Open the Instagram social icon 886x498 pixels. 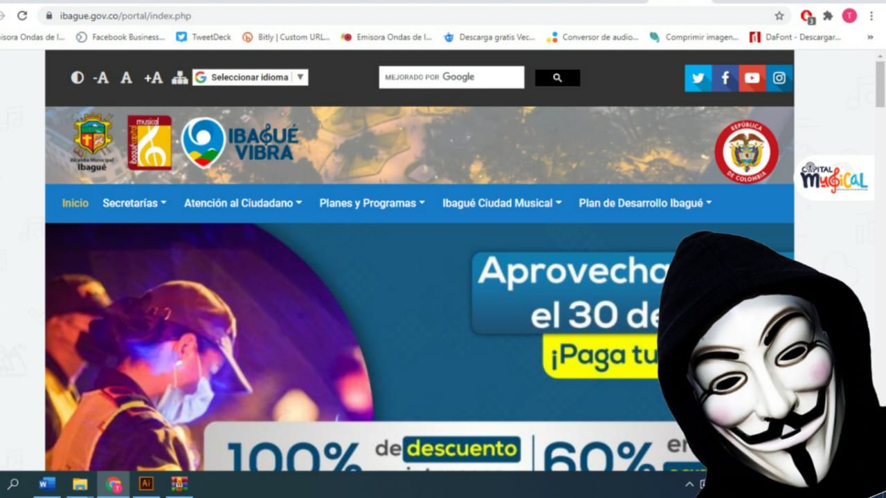pyautogui.click(x=779, y=78)
